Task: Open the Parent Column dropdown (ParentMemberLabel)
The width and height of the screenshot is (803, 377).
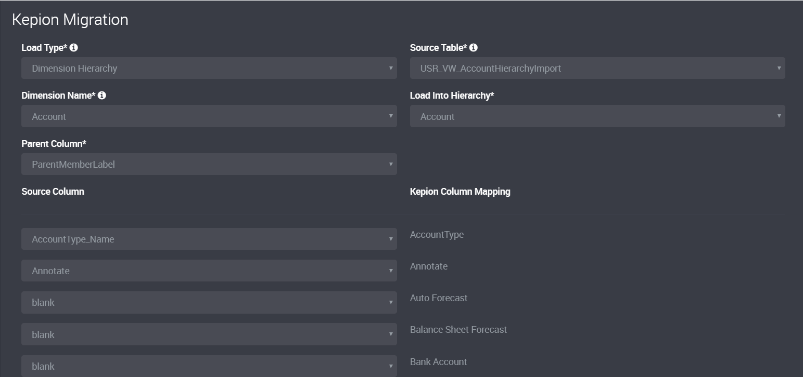Action: pos(209,164)
